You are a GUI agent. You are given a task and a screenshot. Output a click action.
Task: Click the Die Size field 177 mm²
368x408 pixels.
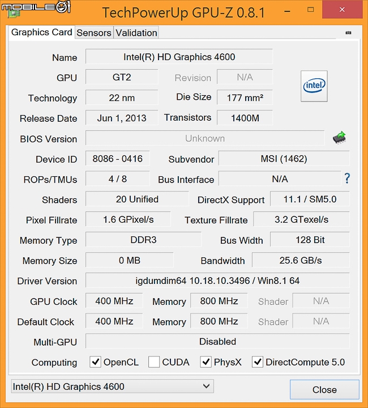(x=245, y=97)
